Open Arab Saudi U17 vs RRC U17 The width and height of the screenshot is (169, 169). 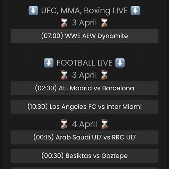pyautogui.click(x=84, y=137)
